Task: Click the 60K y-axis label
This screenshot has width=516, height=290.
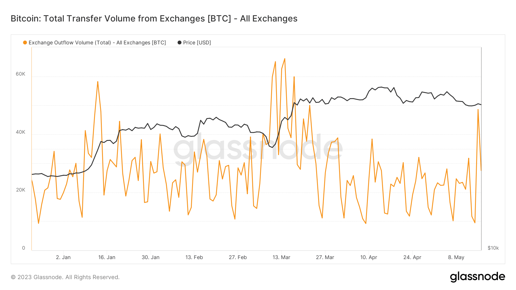Action: [20, 74]
